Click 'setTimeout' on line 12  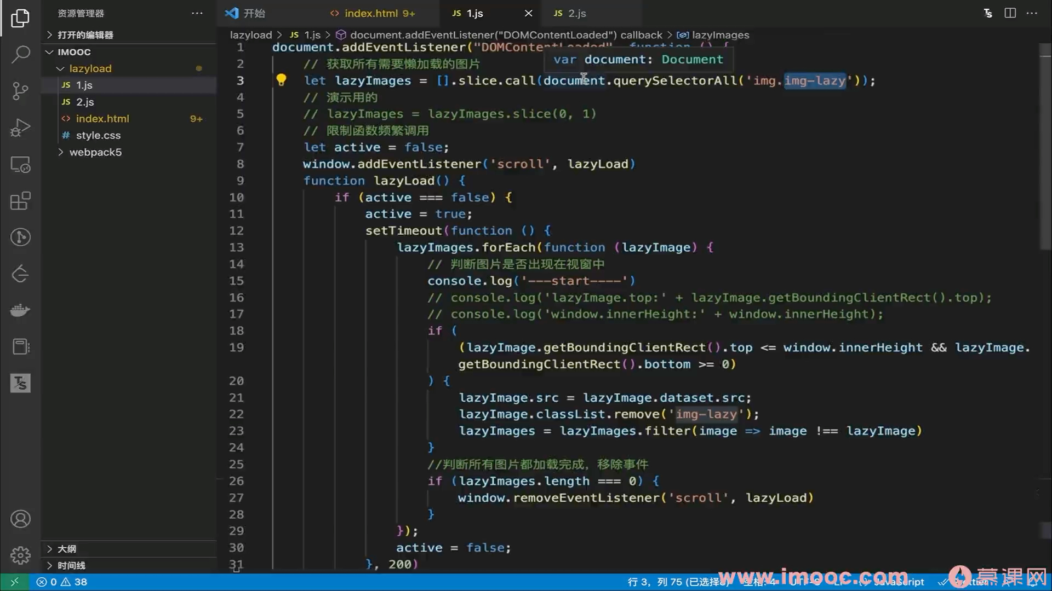(x=403, y=230)
